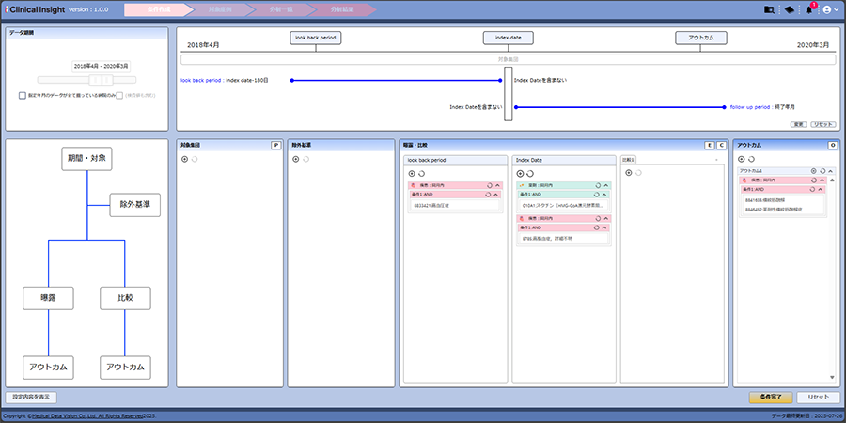Select the 除外基準 node in flow diagram
Viewport: 846px width, 423px height.
pos(134,205)
